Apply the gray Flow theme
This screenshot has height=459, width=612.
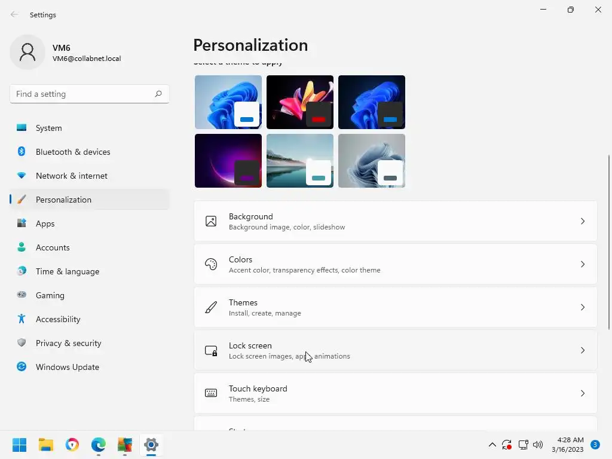372,160
